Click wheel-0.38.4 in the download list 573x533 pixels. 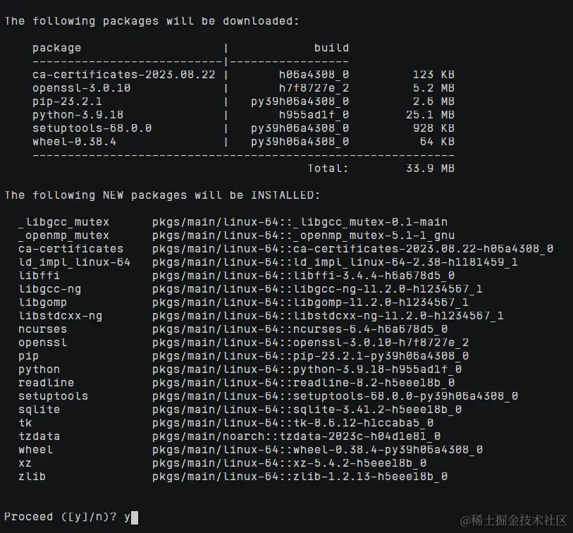click(74, 142)
